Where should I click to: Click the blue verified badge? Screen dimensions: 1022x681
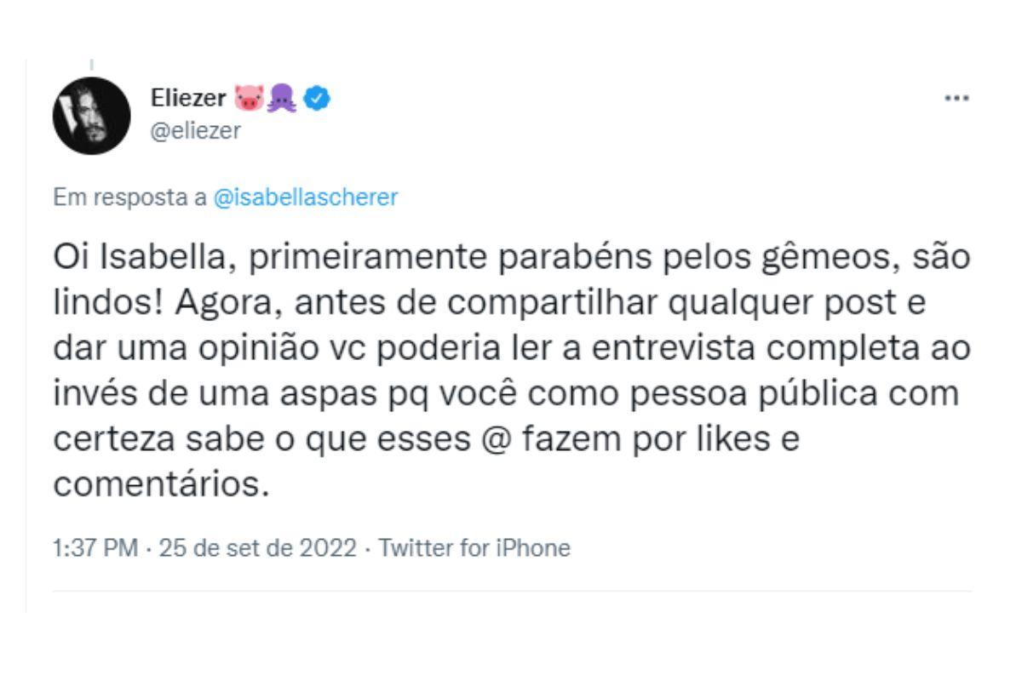(x=316, y=100)
